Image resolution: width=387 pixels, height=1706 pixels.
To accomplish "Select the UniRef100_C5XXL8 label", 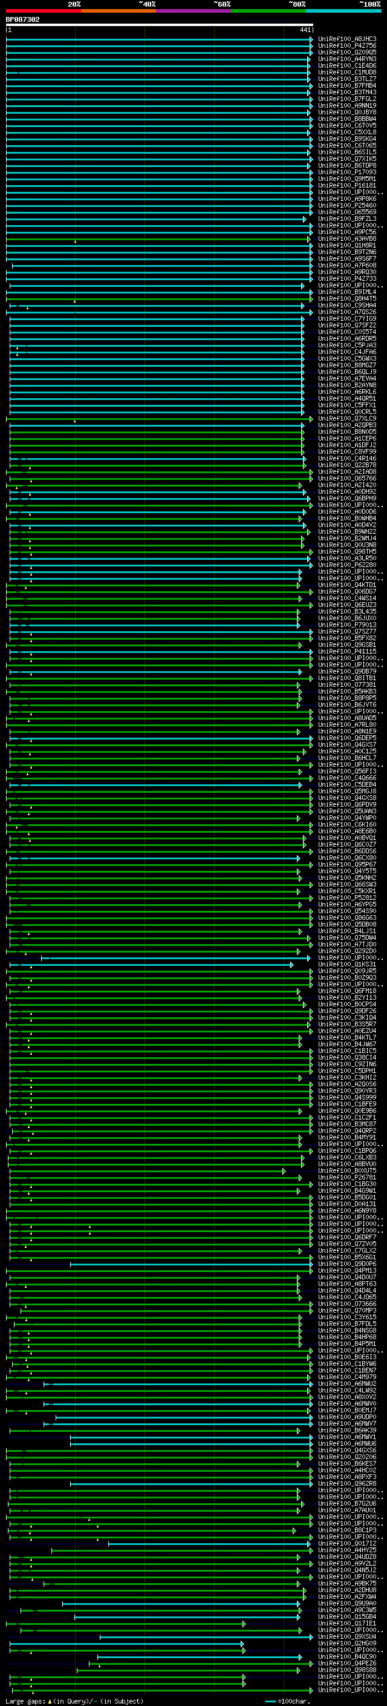I will pos(347,132).
